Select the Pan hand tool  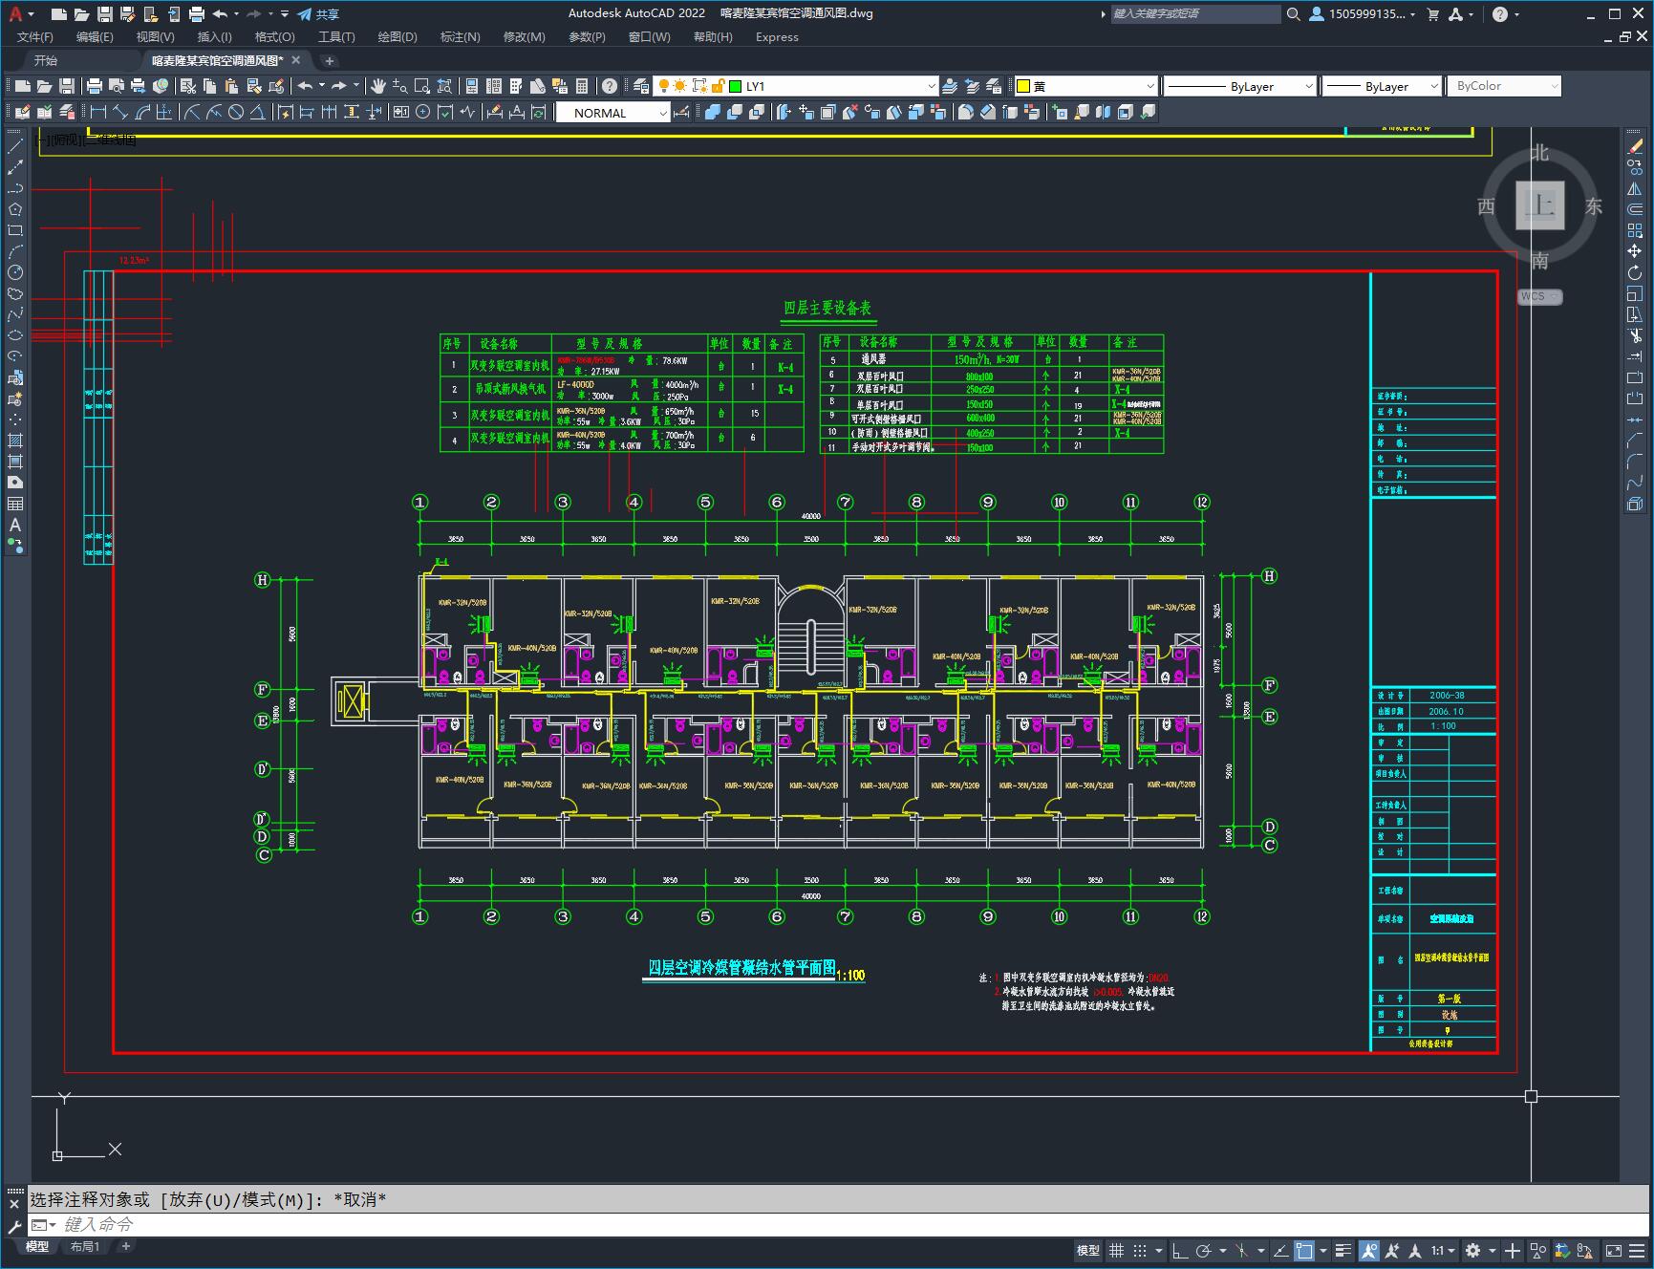(378, 86)
